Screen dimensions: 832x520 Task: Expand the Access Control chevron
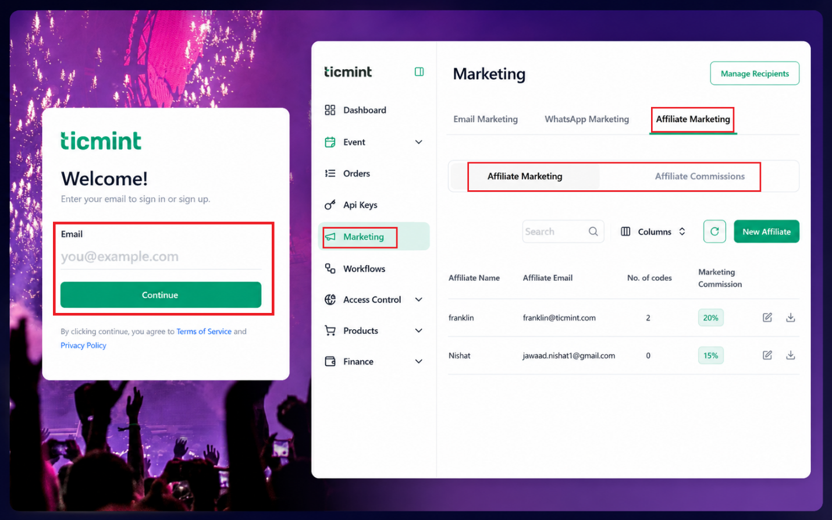(x=418, y=300)
